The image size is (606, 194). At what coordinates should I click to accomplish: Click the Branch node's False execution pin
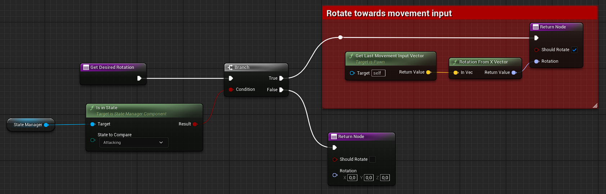point(281,90)
